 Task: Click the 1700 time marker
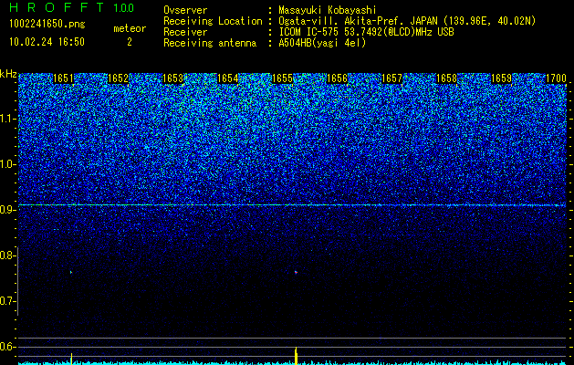coord(556,78)
